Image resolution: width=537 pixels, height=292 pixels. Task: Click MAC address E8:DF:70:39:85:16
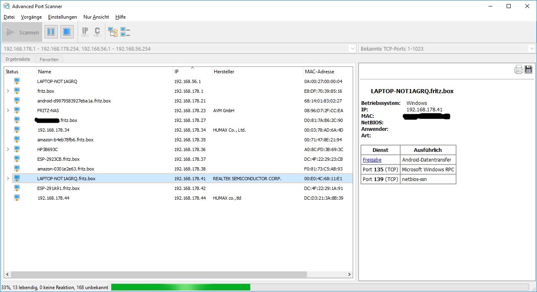323,91
